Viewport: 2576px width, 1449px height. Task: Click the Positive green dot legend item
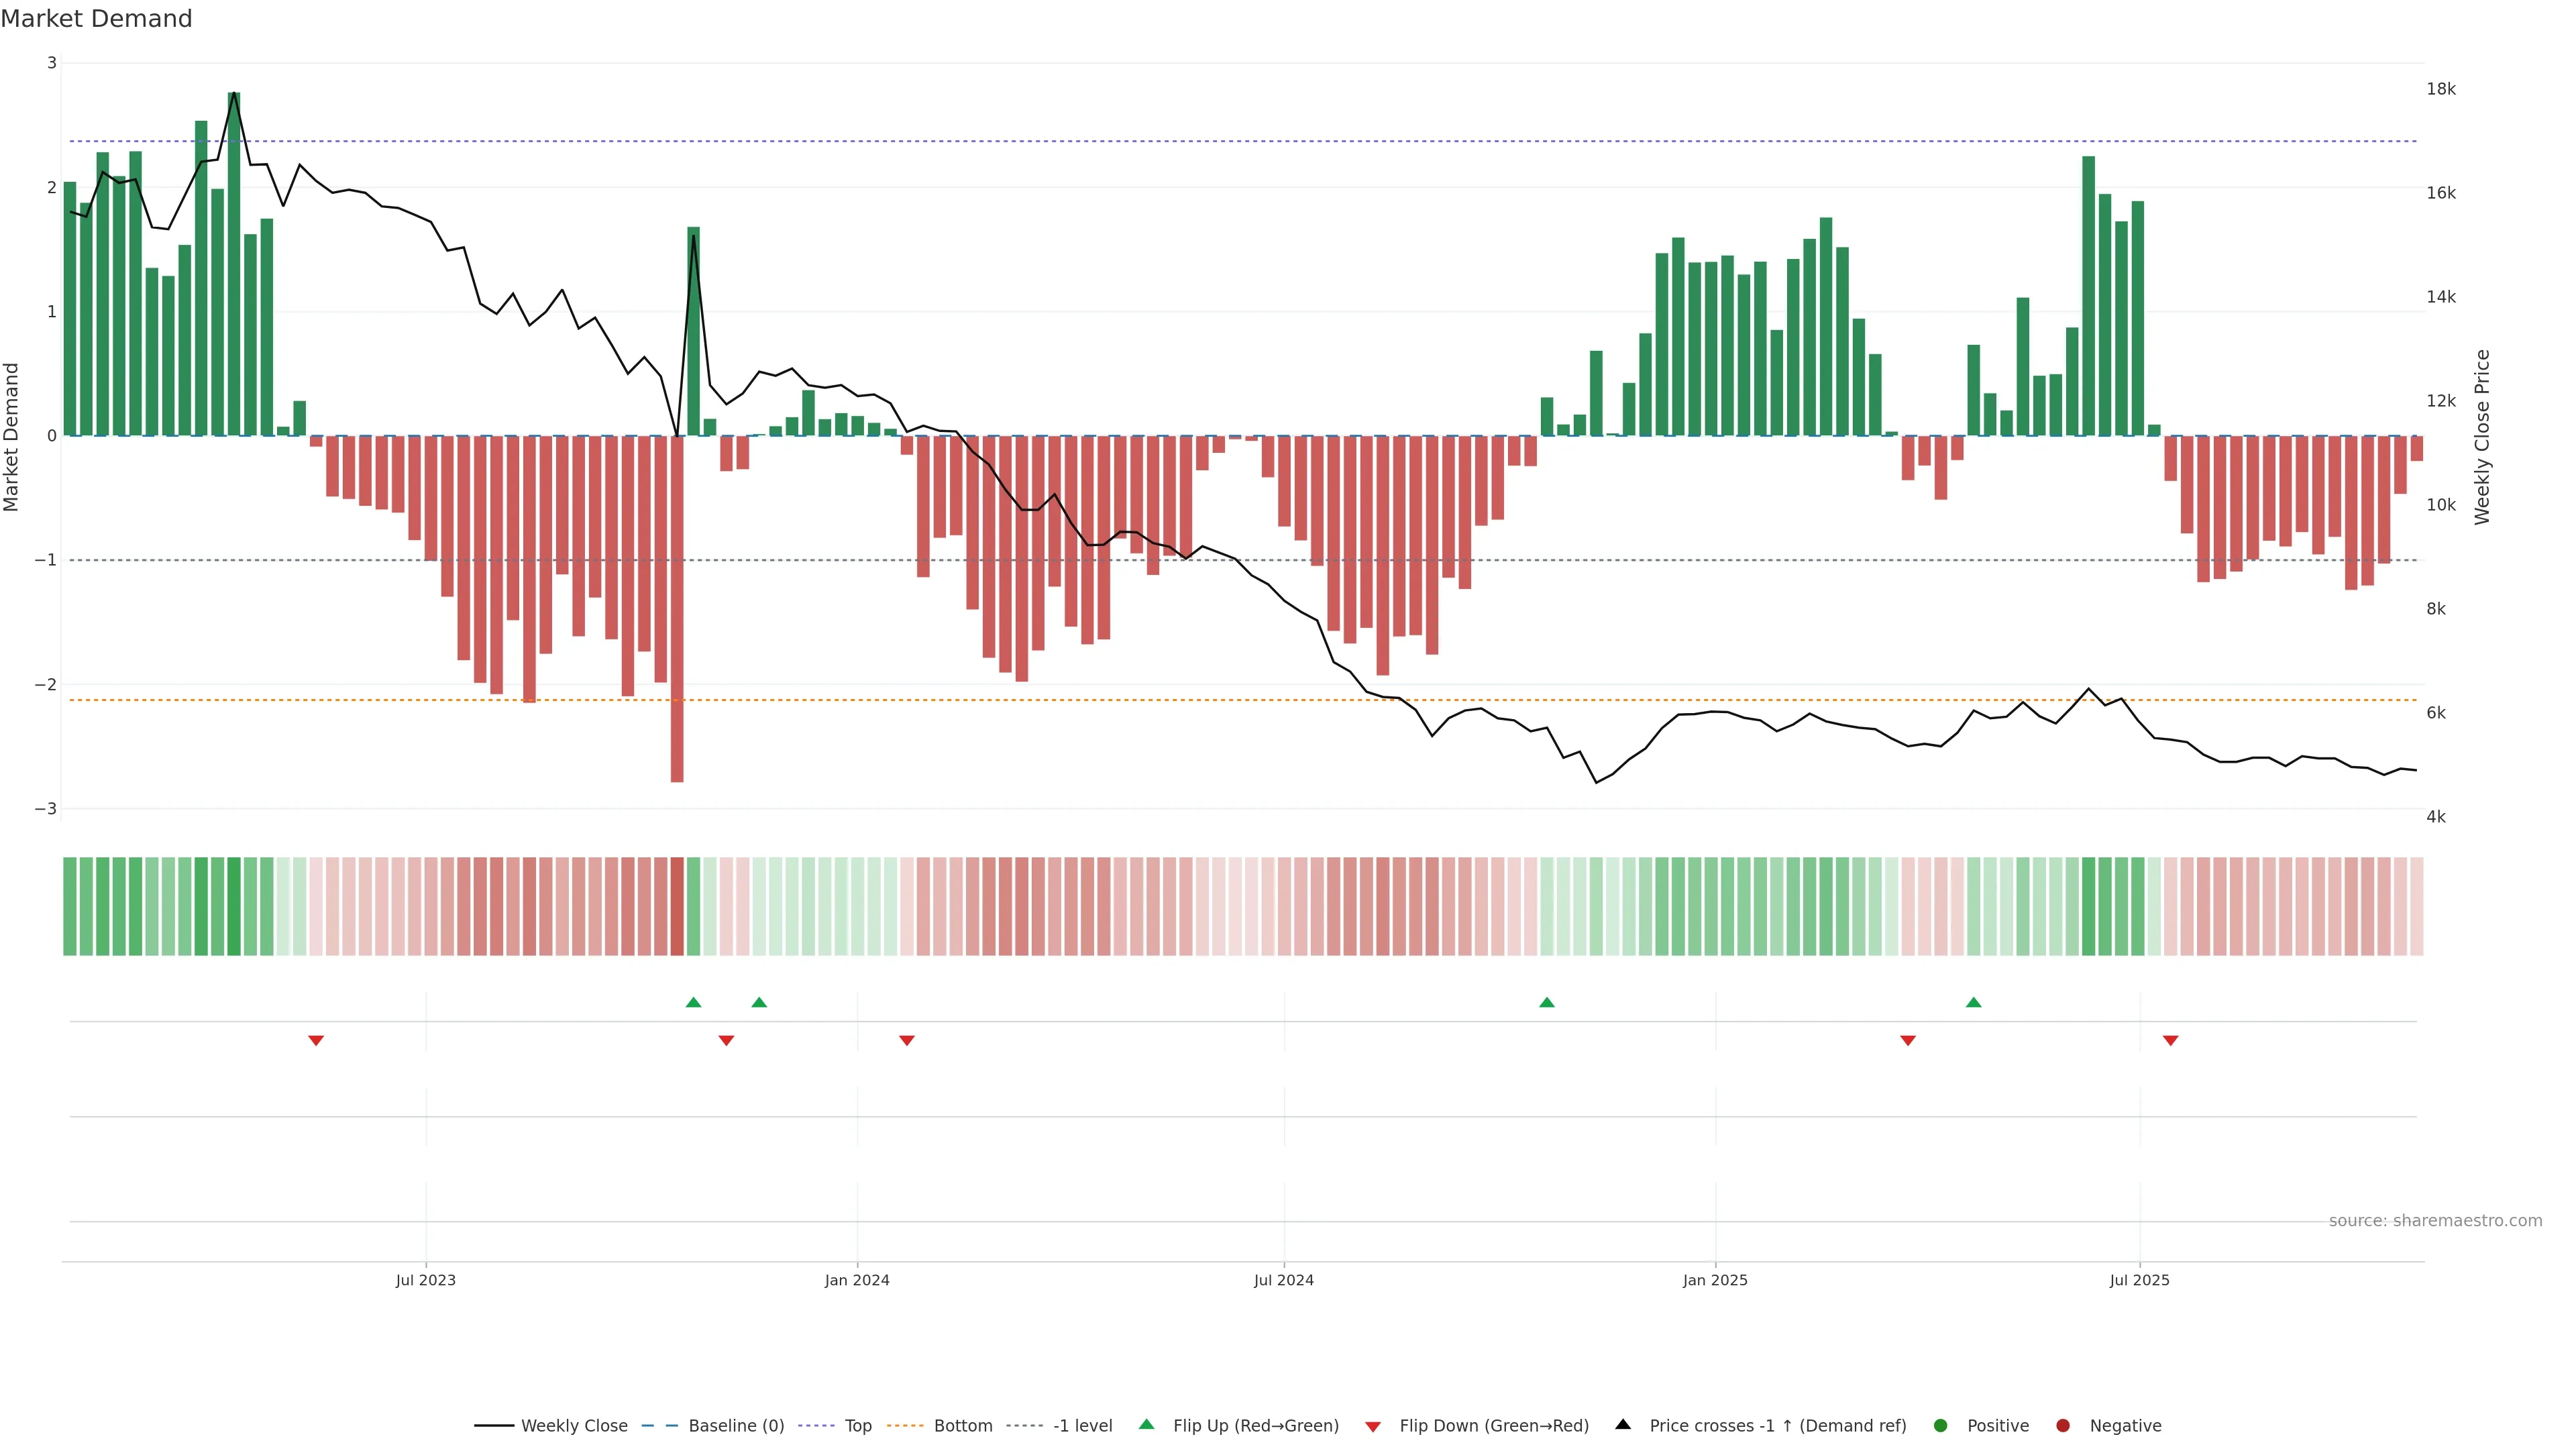(x=1997, y=1426)
